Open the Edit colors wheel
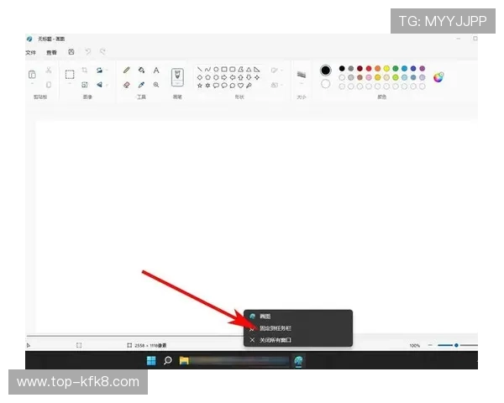 point(438,77)
